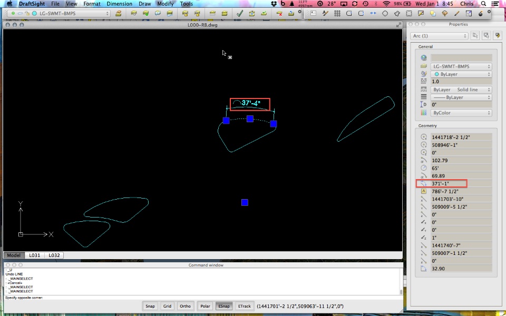Toggle ESnap entity snap button

pyautogui.click(x=224, y=306)
